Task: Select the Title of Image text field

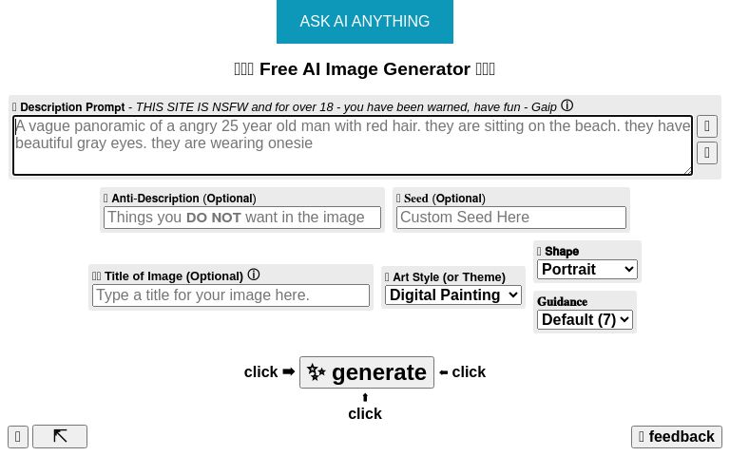Action: coord(231,295)
